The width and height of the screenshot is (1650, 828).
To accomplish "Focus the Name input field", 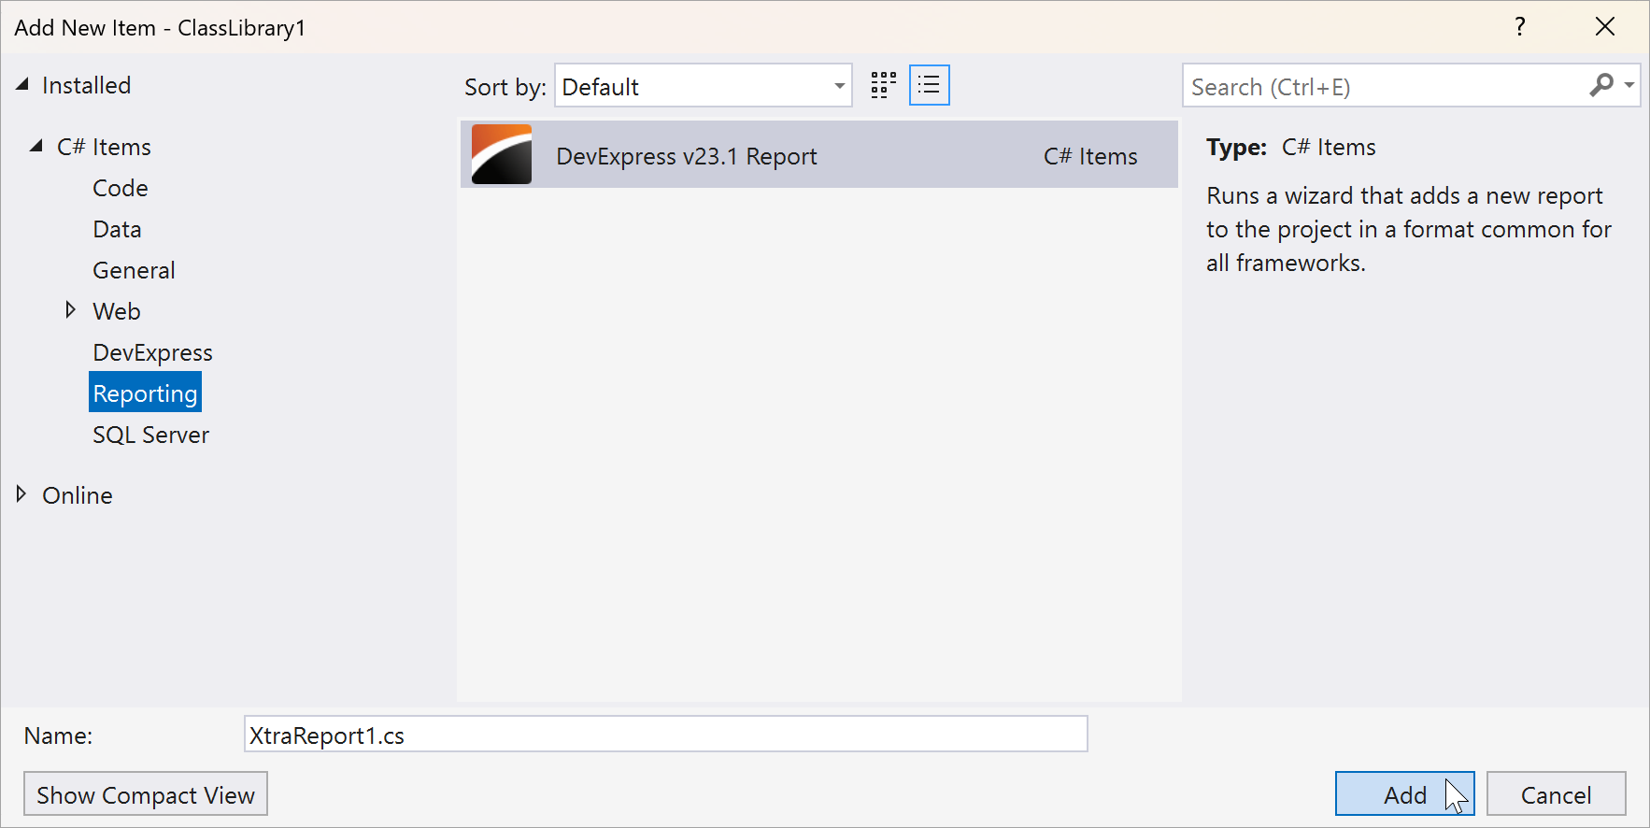I will point(666,735).
